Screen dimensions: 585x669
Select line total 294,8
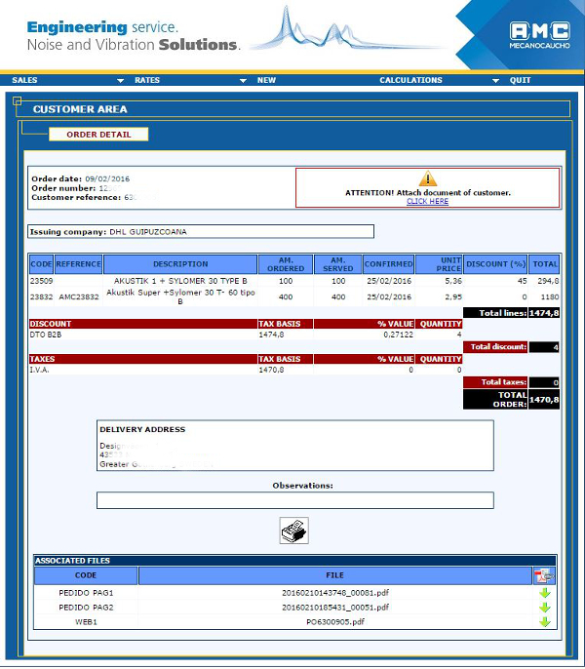[x=548, y=281]
